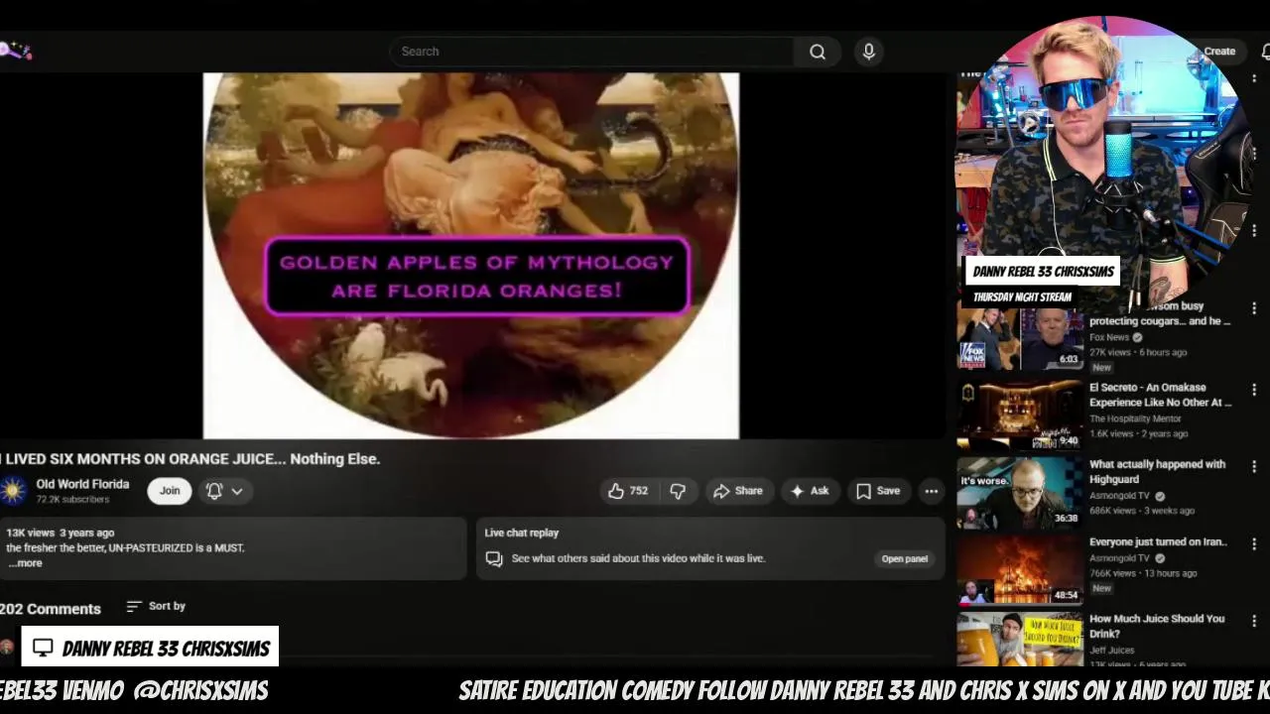Save video to a playlist
This screenshot has height=714, width=1270.
point(878,491)
